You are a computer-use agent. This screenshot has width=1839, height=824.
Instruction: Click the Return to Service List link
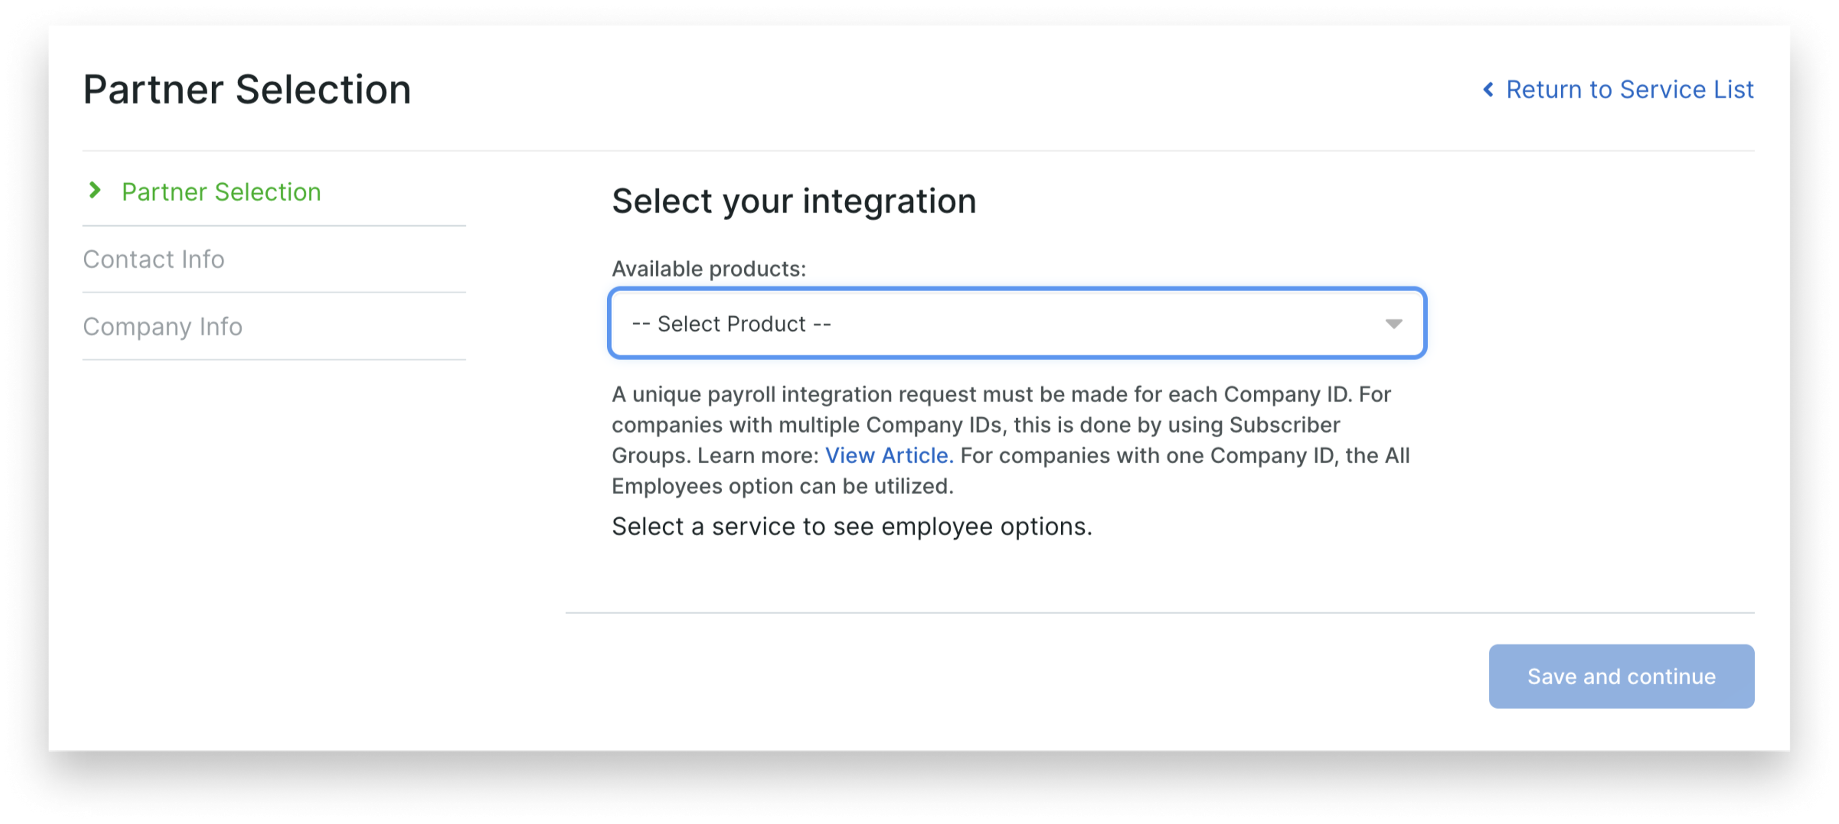pyautogui.click(x=1629, y=90)
